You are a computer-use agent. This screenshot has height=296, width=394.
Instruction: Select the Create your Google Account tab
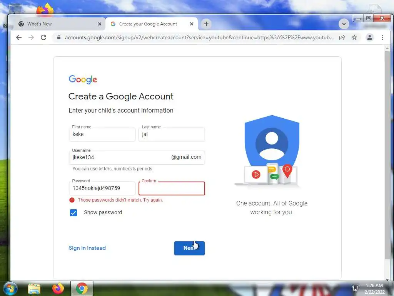point(152,24)
